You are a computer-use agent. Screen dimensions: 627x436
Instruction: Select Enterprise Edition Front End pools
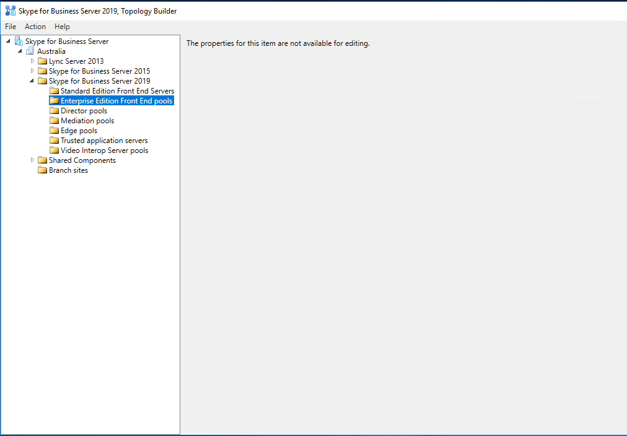[x=116, y=101]
